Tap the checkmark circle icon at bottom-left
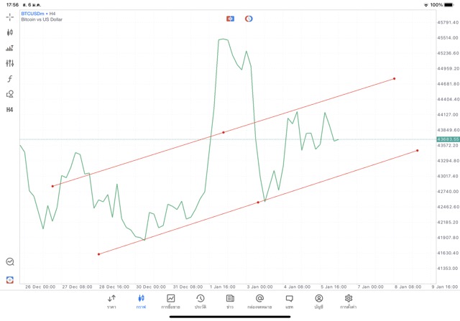 coord(10,262)
